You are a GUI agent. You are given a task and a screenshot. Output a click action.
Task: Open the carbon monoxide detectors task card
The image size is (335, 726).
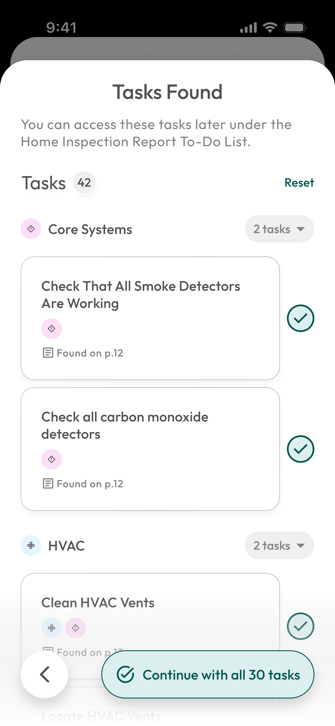[x=150, y=449]
